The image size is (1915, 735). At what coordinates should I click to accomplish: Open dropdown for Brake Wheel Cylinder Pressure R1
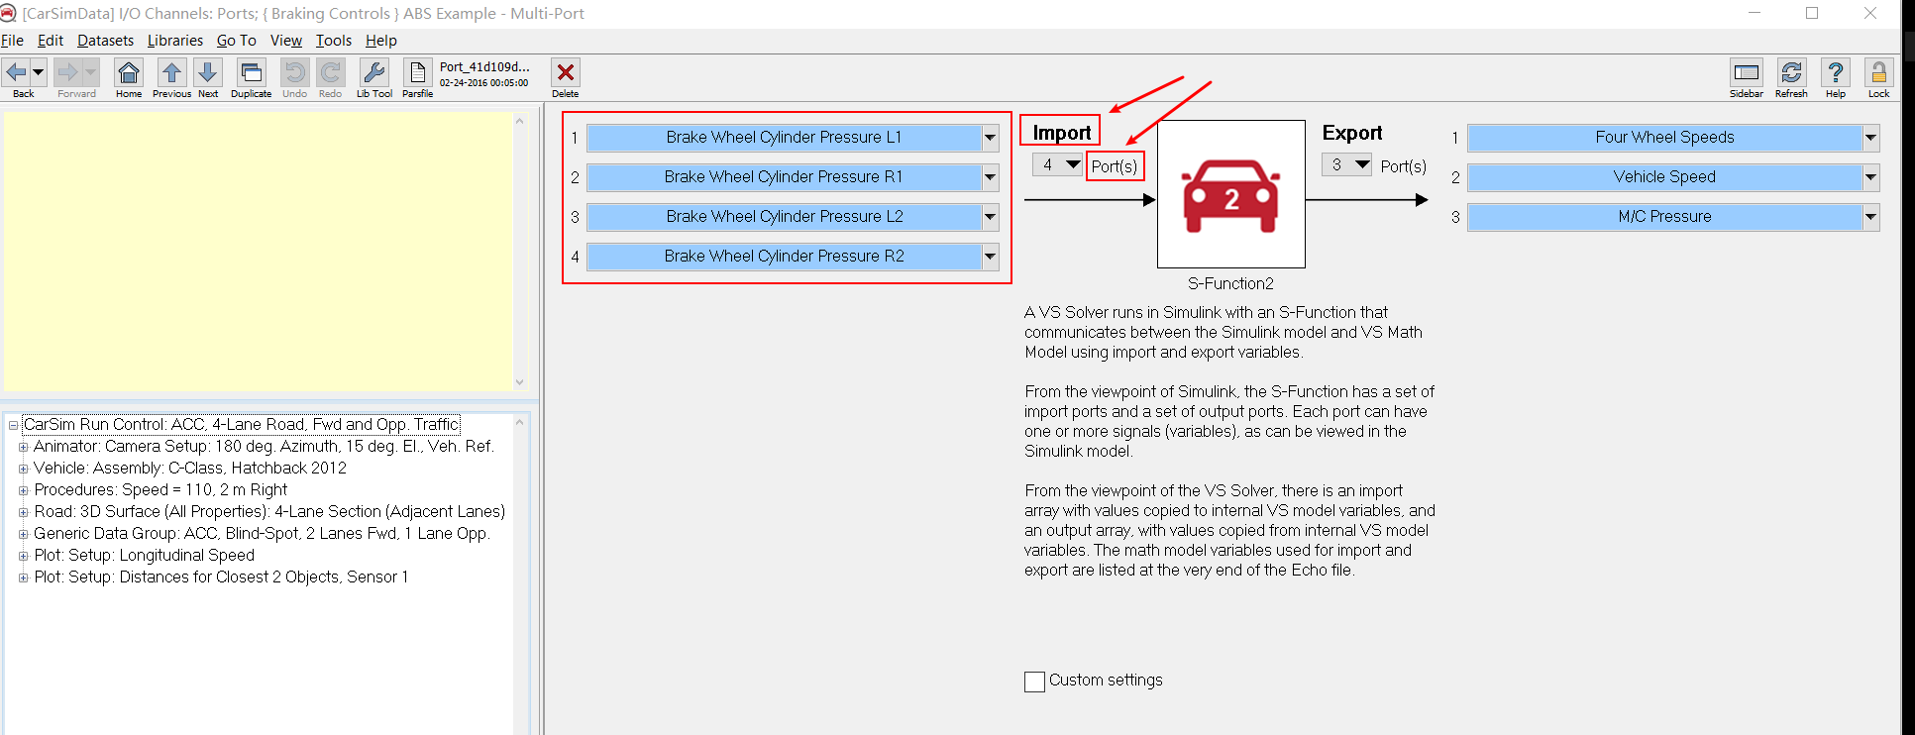(x=990, y=177)
